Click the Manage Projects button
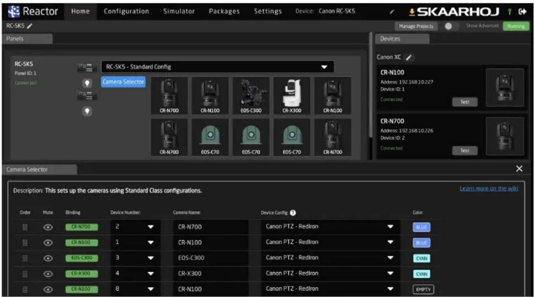Viewport: 534px width, 297px height. pyautogui.click(x=416, y=26)
